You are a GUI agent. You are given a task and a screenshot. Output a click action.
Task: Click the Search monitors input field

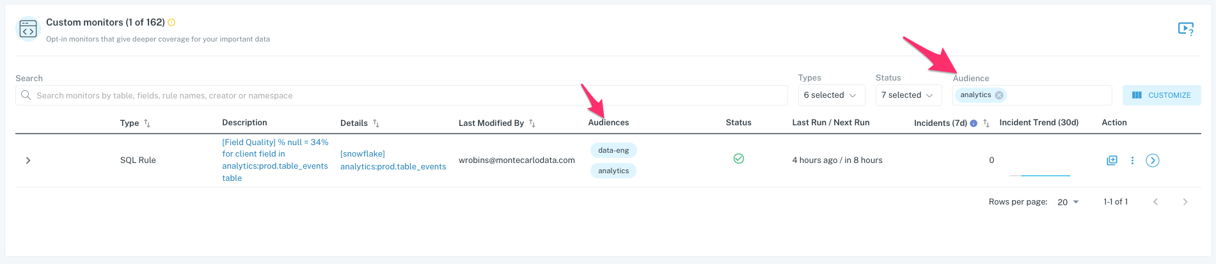pyautogui.click(x=402, y=95)
